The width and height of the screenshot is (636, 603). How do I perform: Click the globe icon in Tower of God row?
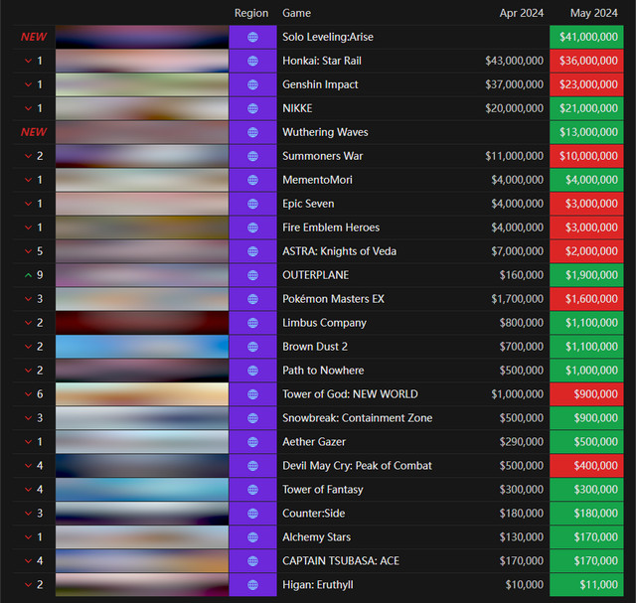coord(252,394)
